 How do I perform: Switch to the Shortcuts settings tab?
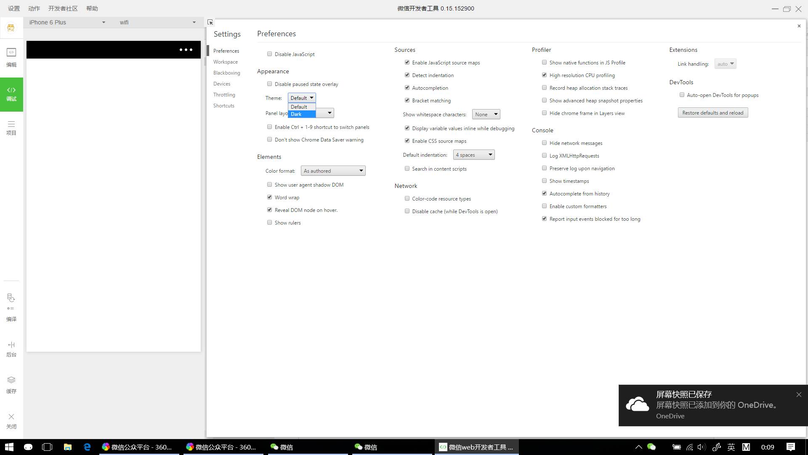click(x=223, y=106)
